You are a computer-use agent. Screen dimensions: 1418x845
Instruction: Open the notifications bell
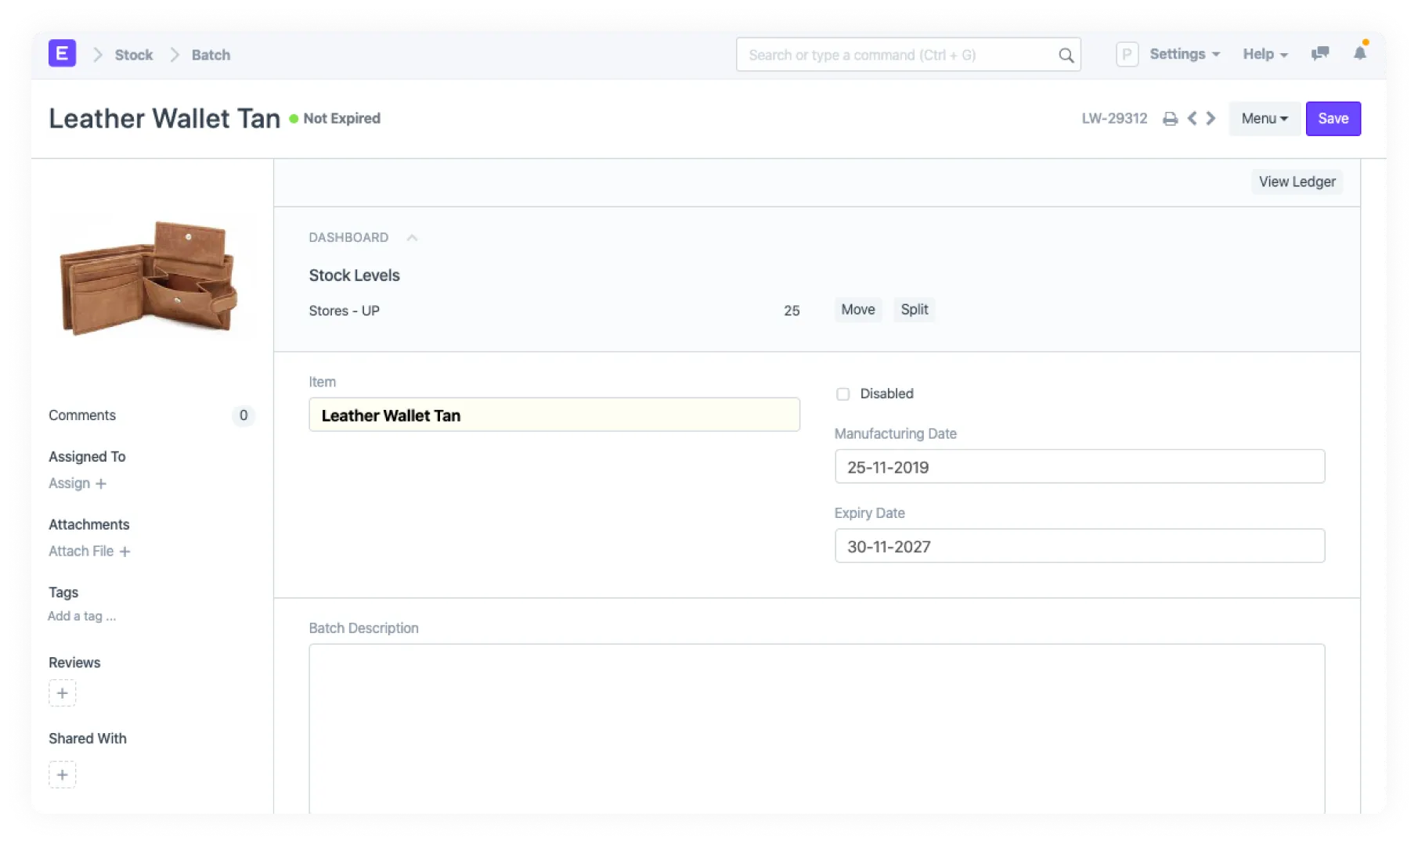[x=1360, y=53]
